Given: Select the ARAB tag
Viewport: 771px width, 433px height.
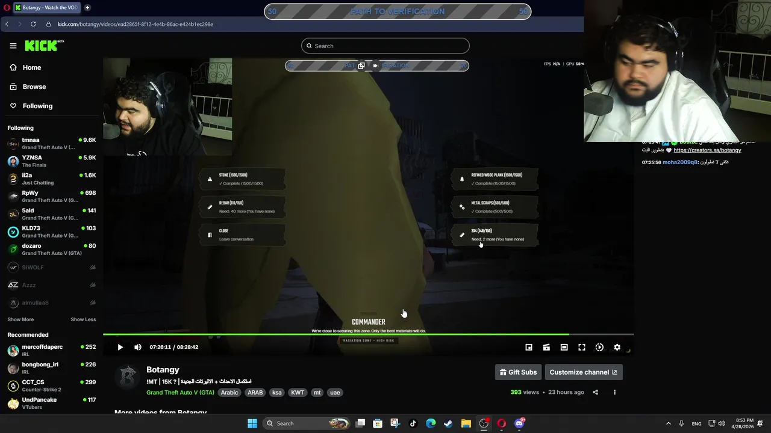Looking at the screenshot, I should 255,393.
